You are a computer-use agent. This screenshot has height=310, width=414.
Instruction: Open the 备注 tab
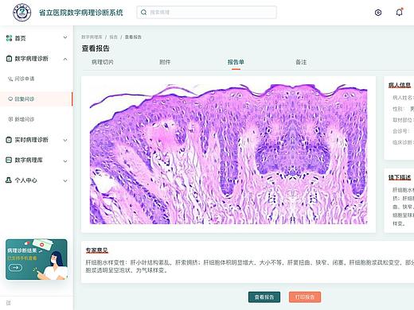coord(301,62)
